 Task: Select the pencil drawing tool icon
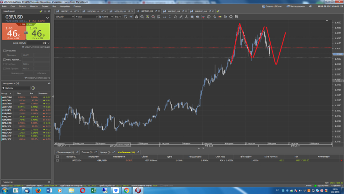coord(181,17)
